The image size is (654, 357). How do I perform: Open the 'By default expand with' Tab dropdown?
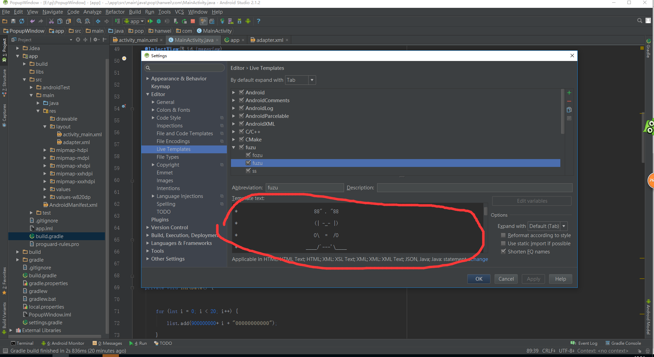(x=300, y=80)
